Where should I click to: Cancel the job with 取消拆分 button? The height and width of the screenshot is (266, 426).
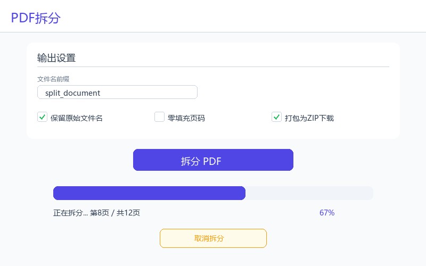[x=214, y=238]
